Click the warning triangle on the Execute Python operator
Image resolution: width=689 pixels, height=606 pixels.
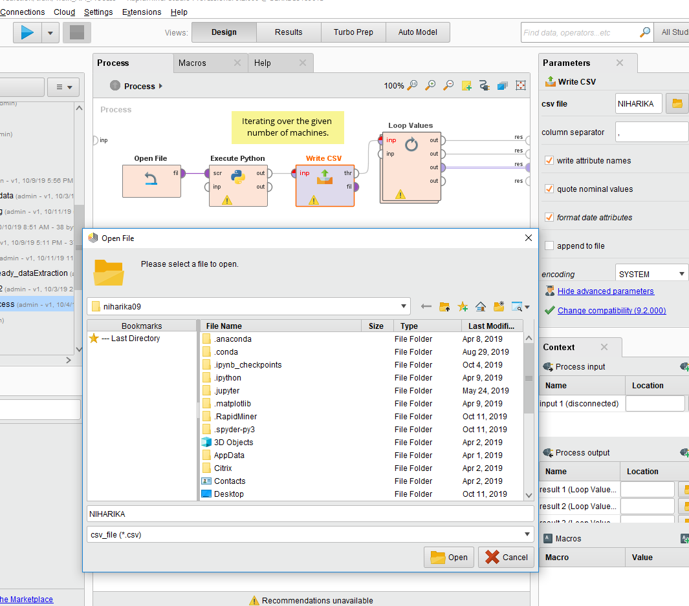(x=226, y=200)
